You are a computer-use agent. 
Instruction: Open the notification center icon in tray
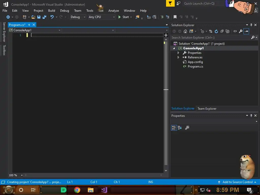[249, 190]
